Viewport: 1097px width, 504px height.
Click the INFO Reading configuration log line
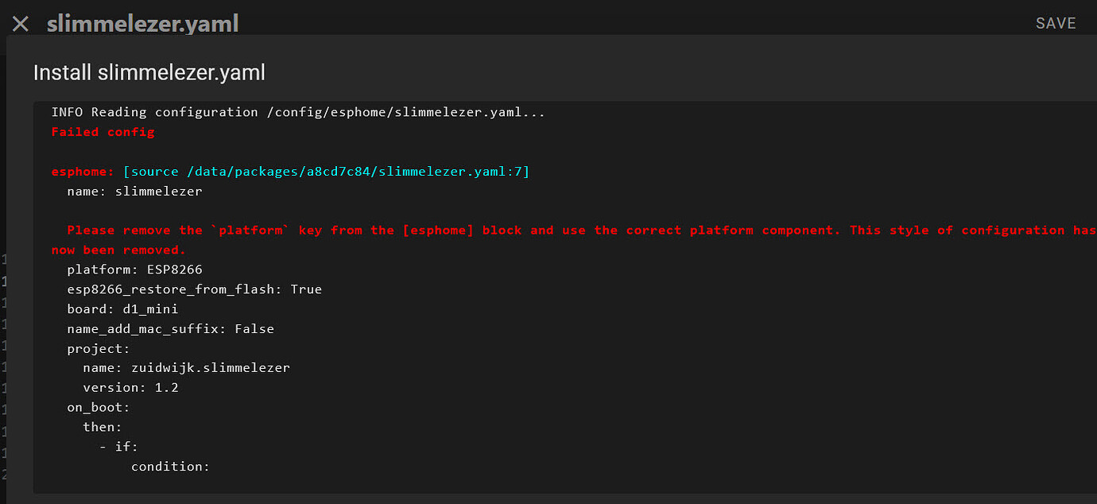point(298,111)
